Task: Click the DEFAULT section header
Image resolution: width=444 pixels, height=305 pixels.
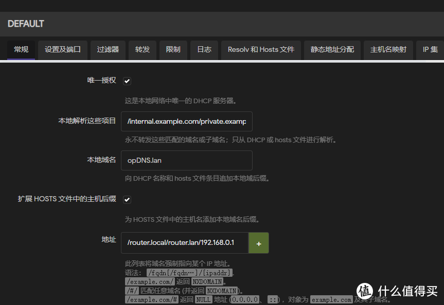Action: [x=25, y=24]
